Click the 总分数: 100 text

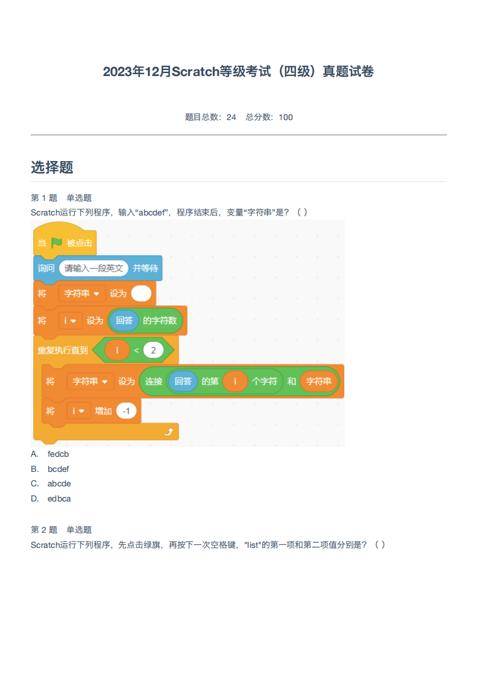pyautogui.click(x=269, y=118)
